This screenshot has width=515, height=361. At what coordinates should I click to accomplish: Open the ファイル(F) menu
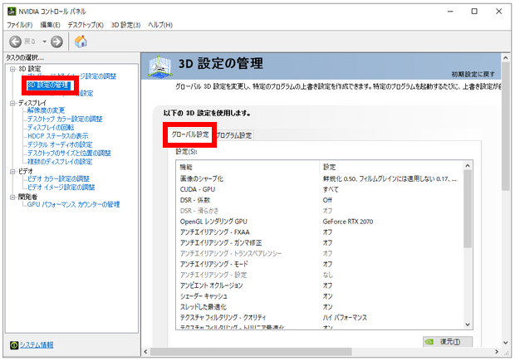pyautogui.click(x=20, y=25)
